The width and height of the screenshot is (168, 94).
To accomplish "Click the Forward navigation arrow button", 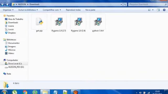I will click(7, 4).
